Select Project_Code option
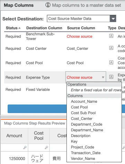Viewport: 125px width, 164px height. [82, 147]
